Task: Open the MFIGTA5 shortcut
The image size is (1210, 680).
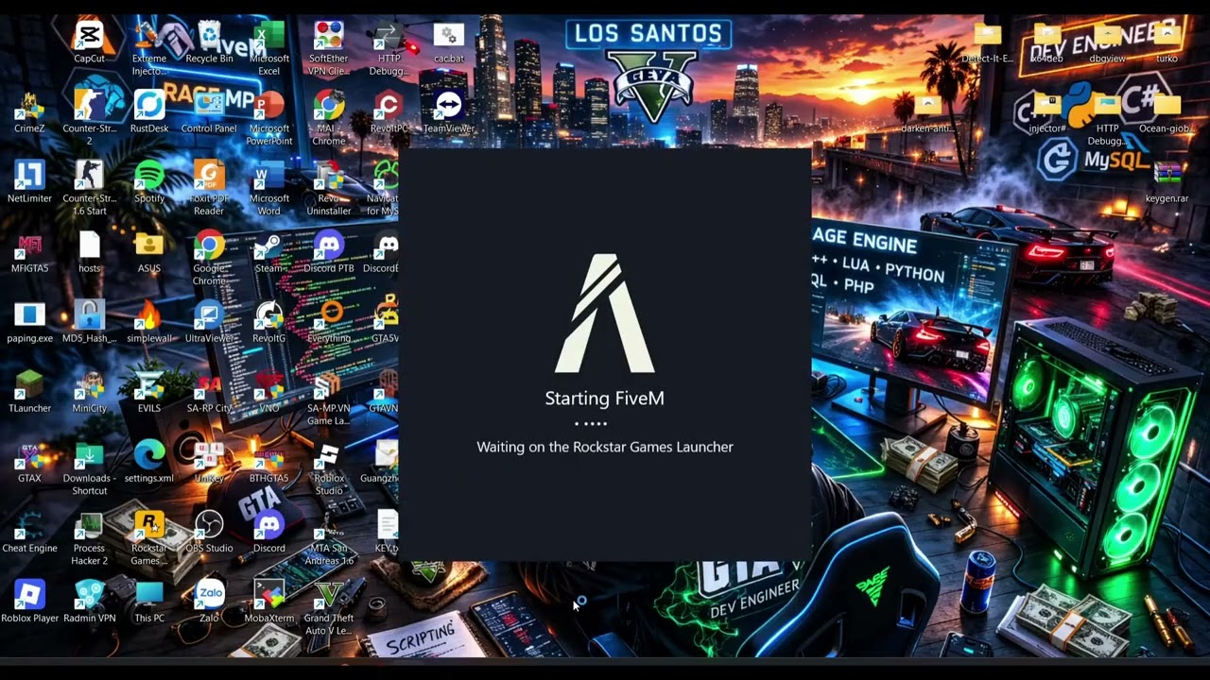Action: tap(29, 246)
